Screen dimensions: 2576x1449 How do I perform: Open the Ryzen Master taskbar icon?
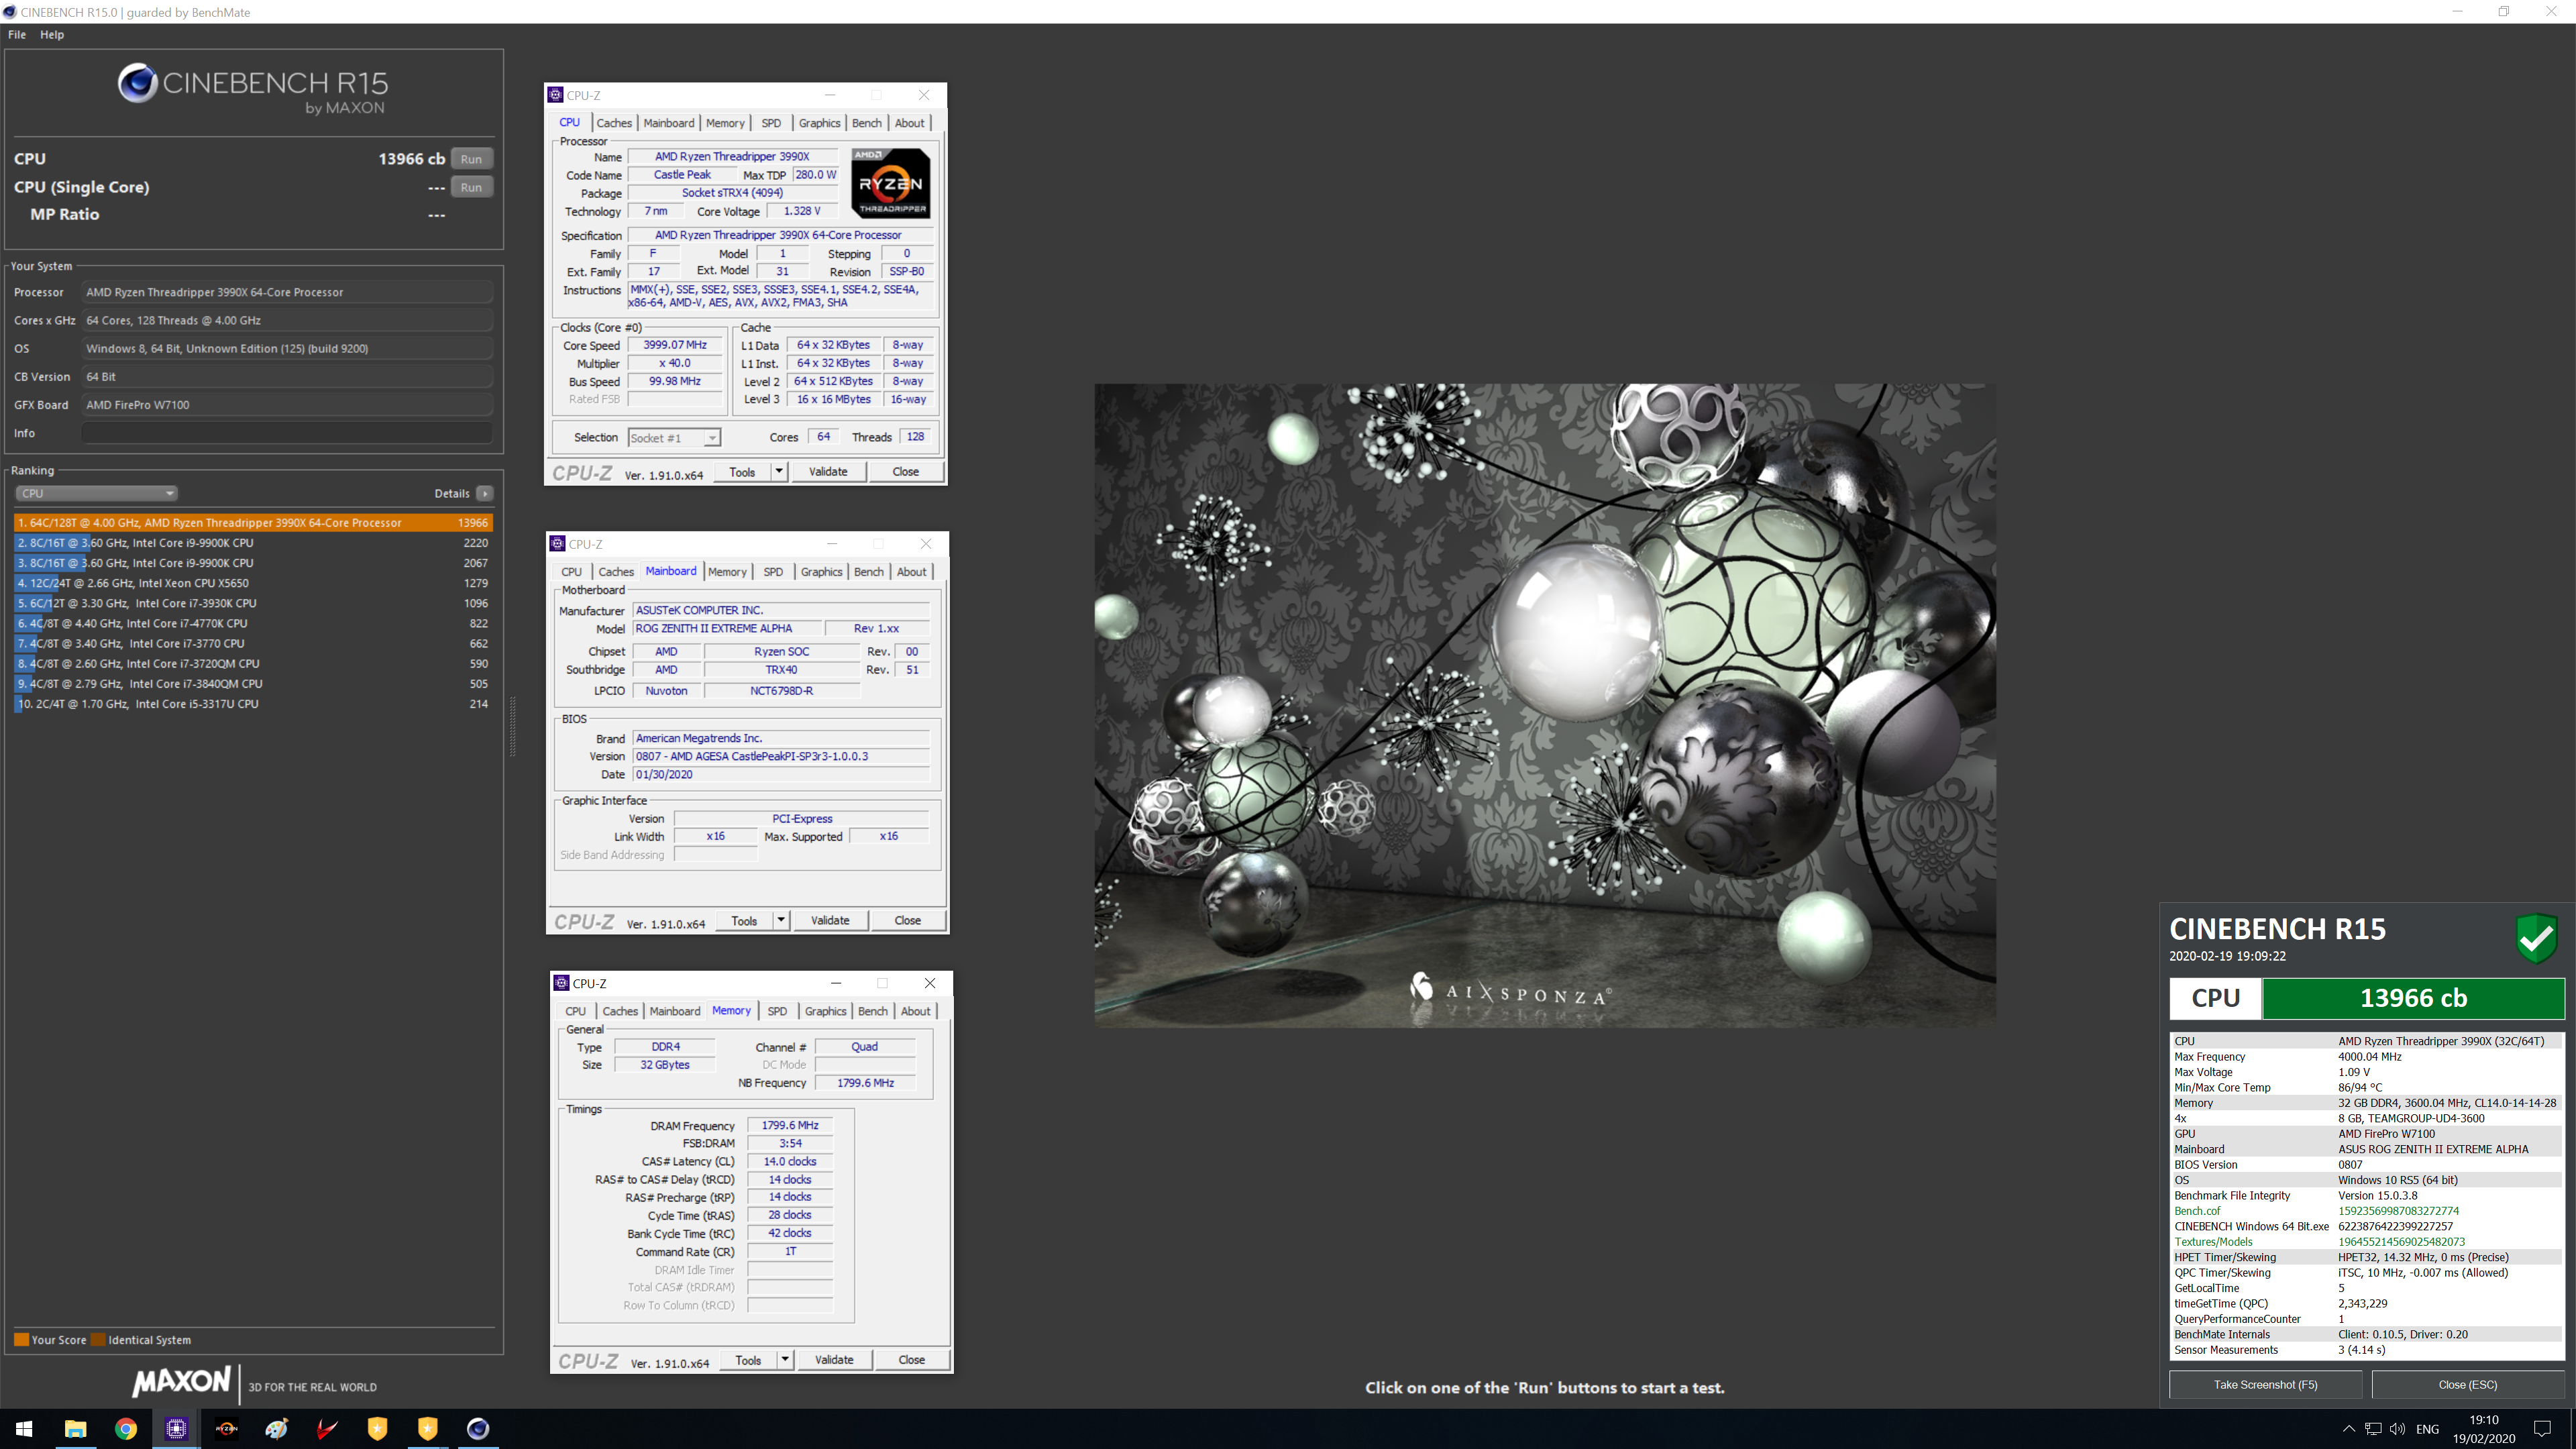tap(226, 1428)
